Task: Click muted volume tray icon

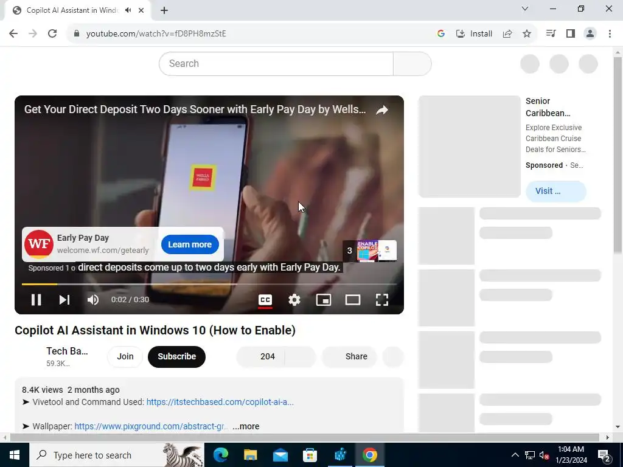Action: 544,455
